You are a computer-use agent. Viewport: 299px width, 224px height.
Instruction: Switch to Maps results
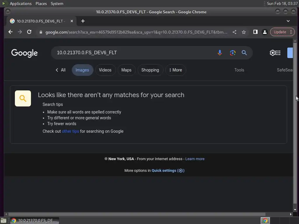tap(126, 70)
